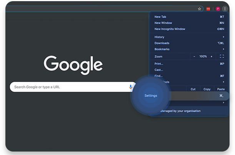
Task: Open the three-dot Chrome menu
Action: pyautogui.click(x=225, y=9)
